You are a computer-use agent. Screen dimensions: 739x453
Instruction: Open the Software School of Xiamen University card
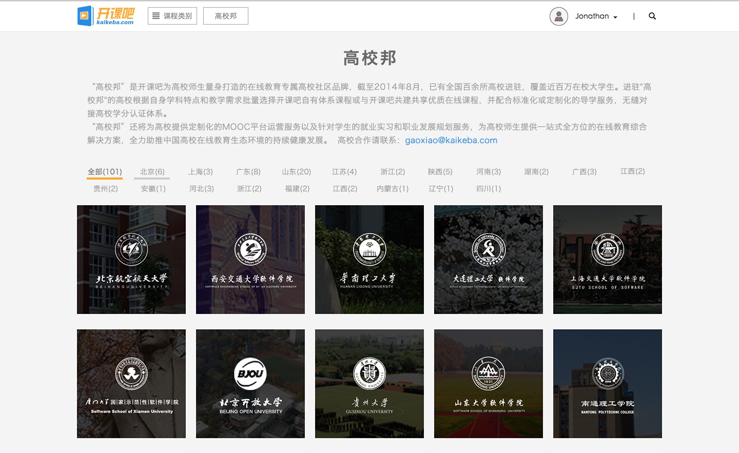(x=131, y=384)
